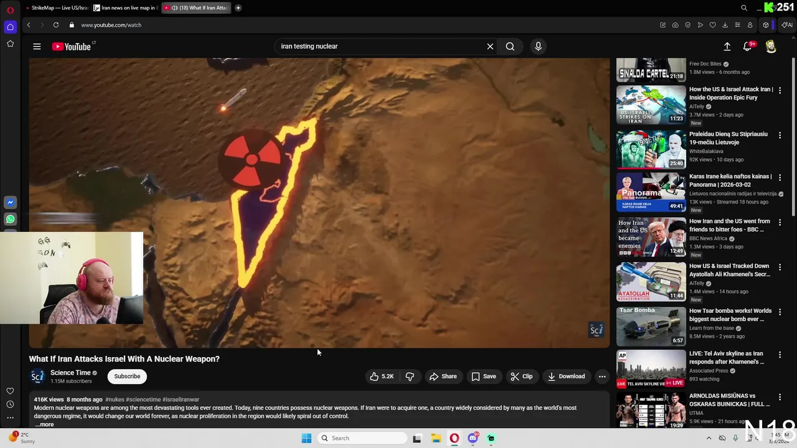The height and width of the screenshot is (448, 797).
Task: Open Opera sidebar three-dot setup
Action: pos(10,418)
